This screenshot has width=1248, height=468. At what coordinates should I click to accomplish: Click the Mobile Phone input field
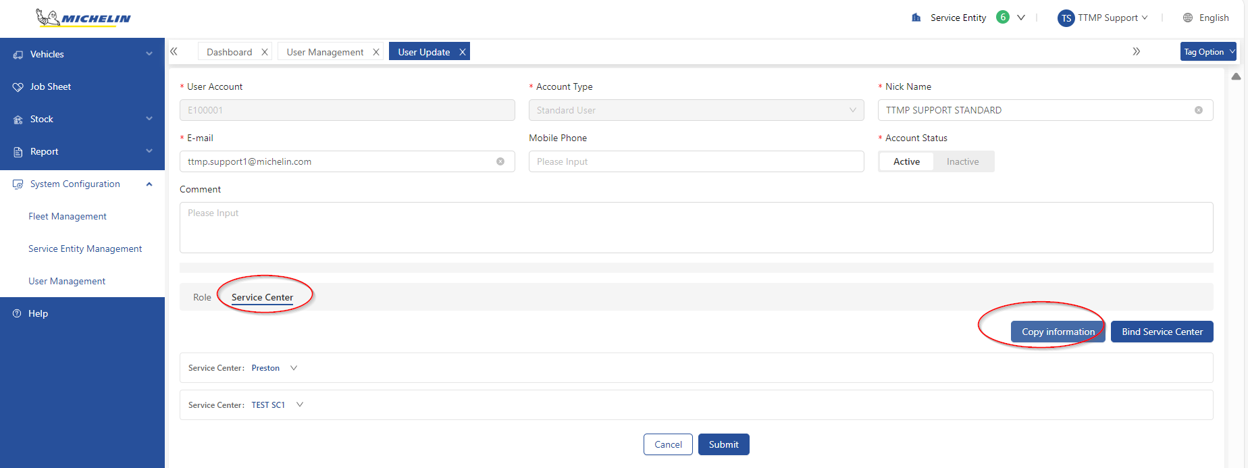[696, 161]
